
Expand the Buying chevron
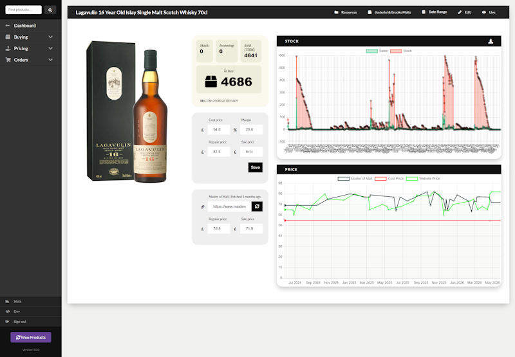click(51, 37)
